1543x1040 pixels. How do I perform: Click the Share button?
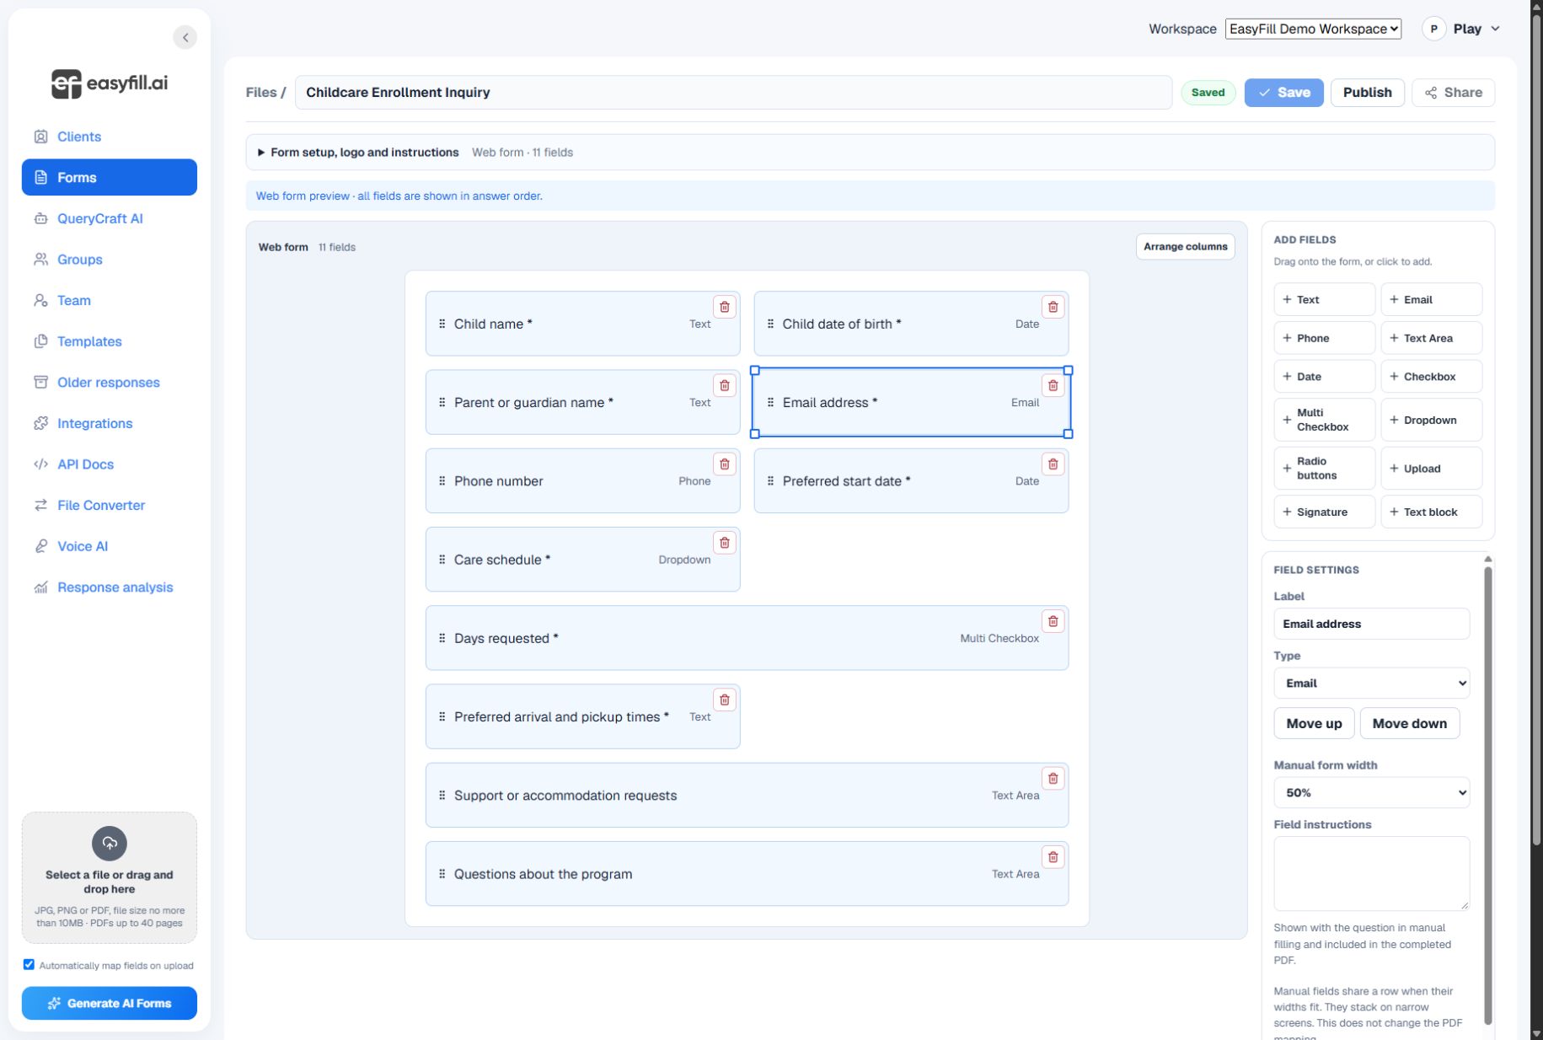tap(1453, 93)
